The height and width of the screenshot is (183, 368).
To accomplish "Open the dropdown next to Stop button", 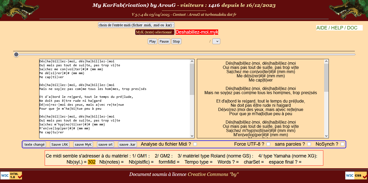I will tap(216, 41).
